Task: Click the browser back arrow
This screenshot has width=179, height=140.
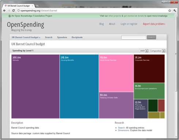Action: click(x=4, y=11)
